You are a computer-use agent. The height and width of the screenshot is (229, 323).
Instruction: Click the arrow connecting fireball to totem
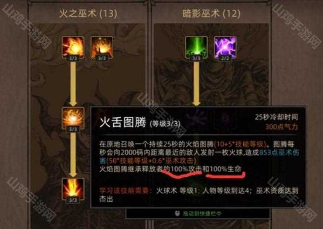pos(73,84)
